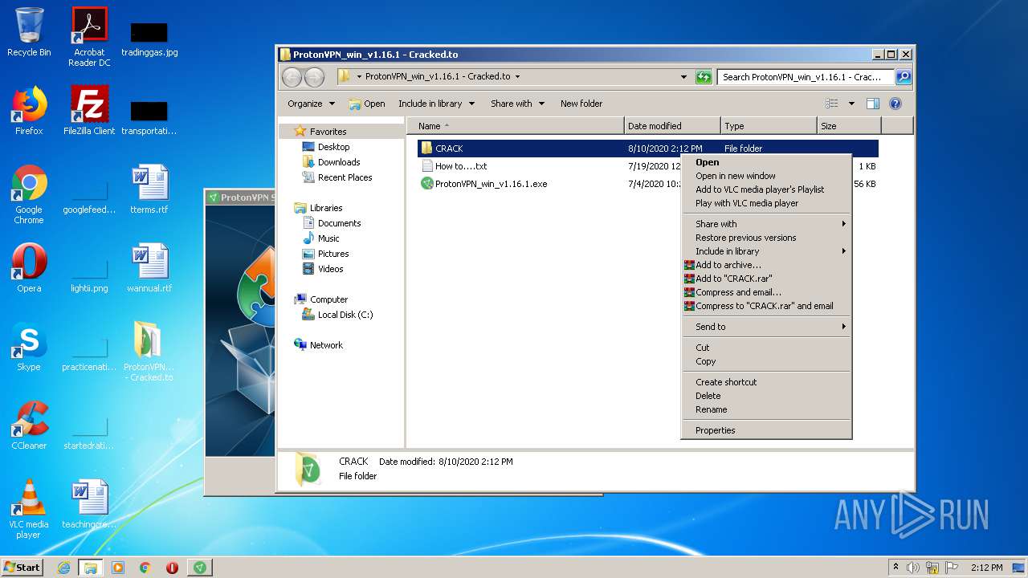Choose Rename in context menu
This screenshot has height=578, width=1028.
point(766,409)
